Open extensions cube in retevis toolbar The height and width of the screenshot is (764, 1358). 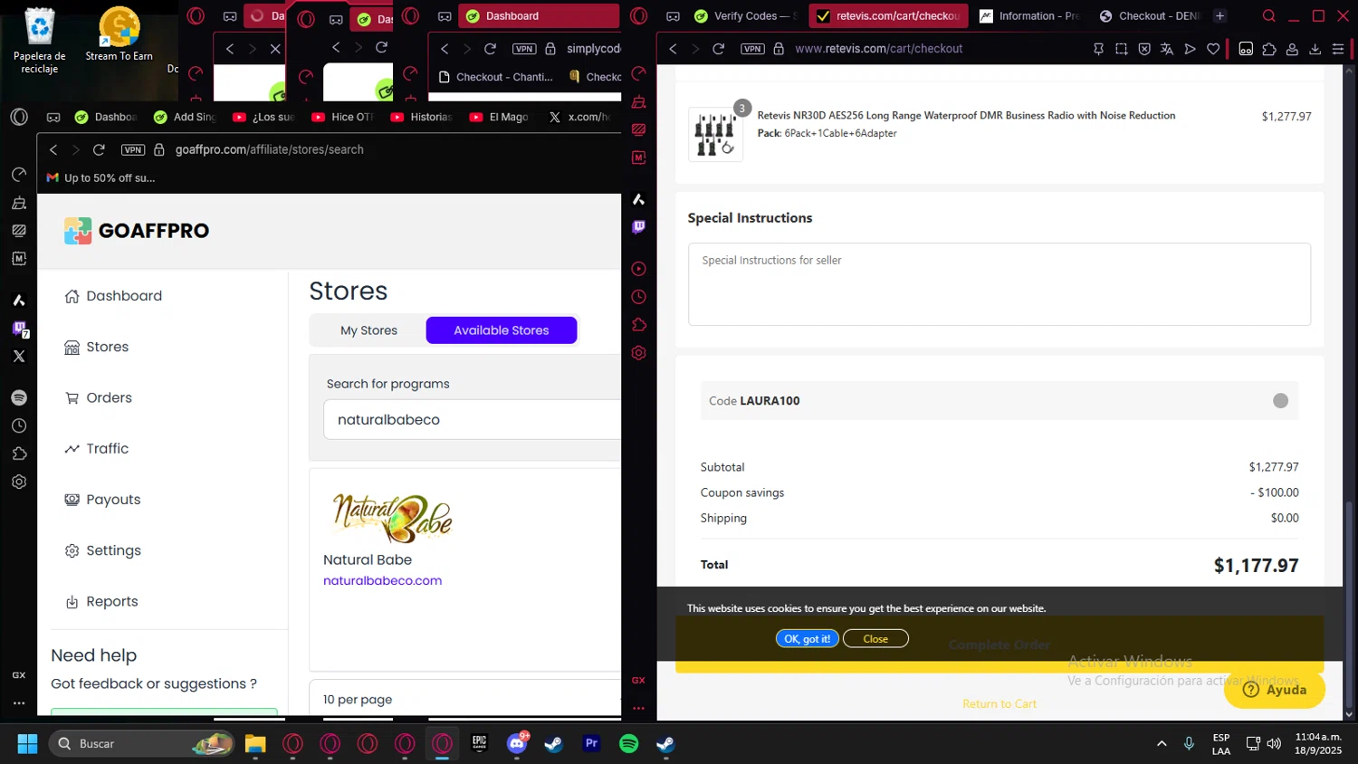pos(1269,49)
